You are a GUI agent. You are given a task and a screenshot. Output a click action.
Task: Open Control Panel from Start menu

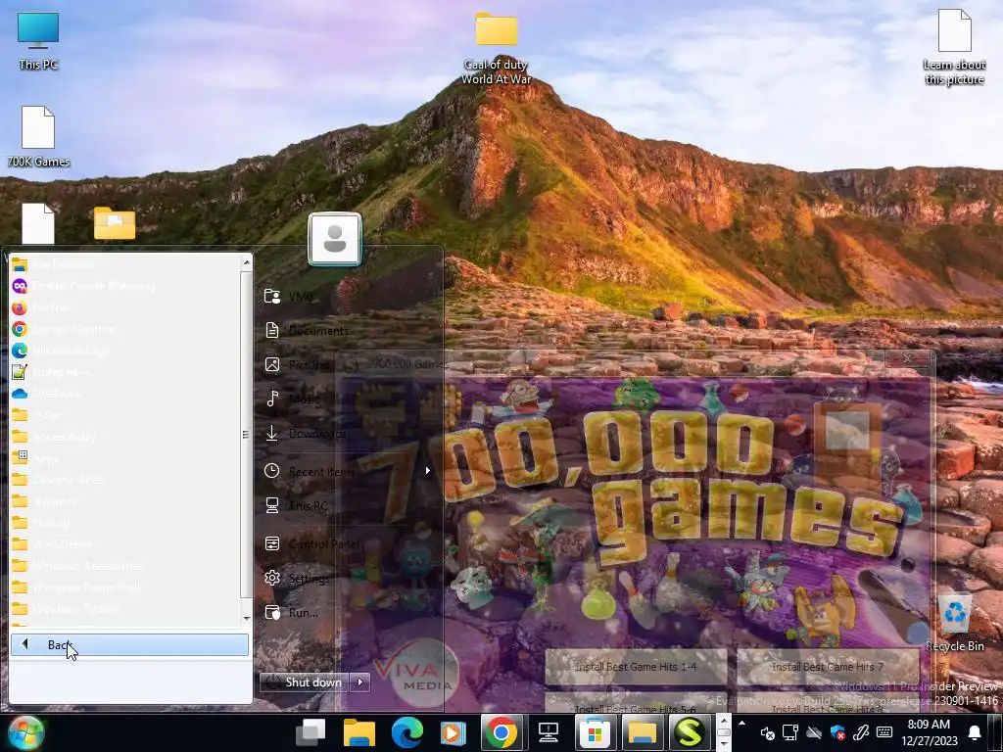(x=346, y=544)
